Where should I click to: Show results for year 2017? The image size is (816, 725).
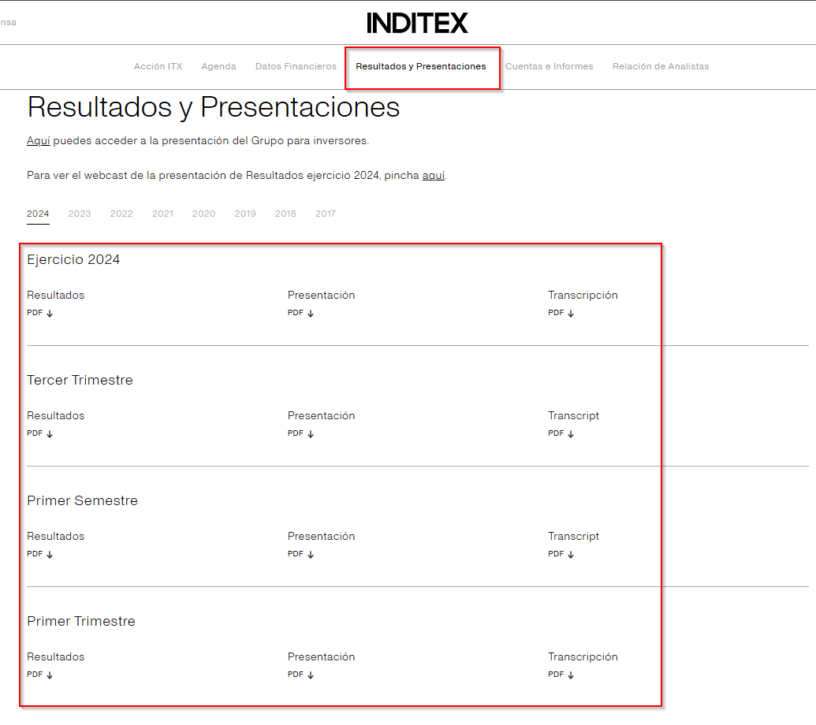(325, 214)
